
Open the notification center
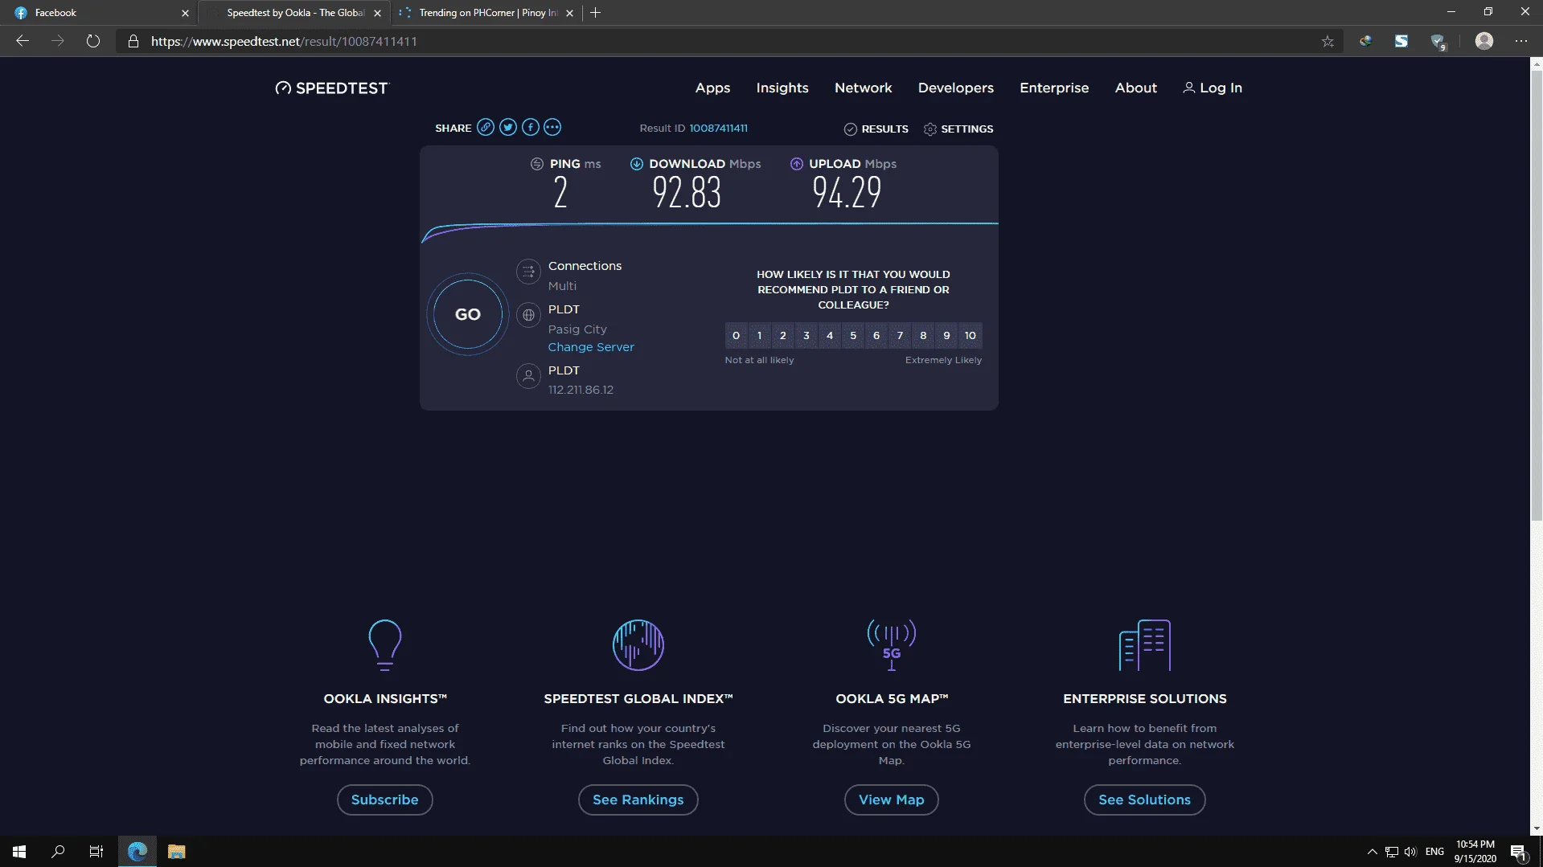click(1518, 852)
